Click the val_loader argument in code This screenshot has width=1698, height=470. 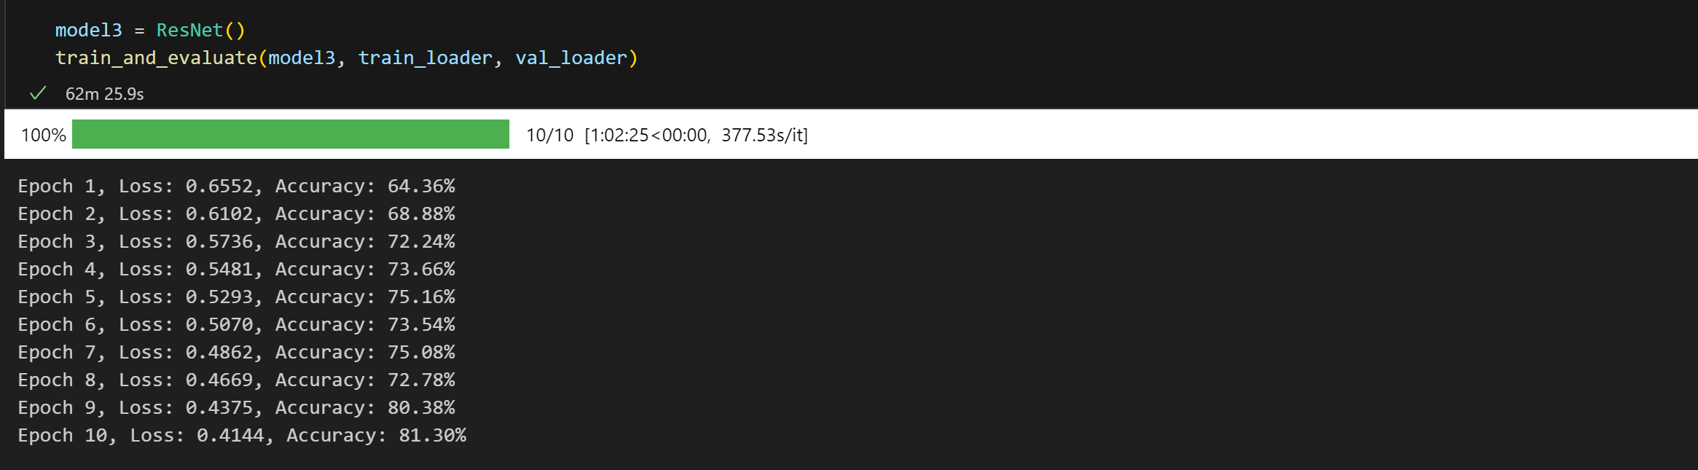click(571, 58)
